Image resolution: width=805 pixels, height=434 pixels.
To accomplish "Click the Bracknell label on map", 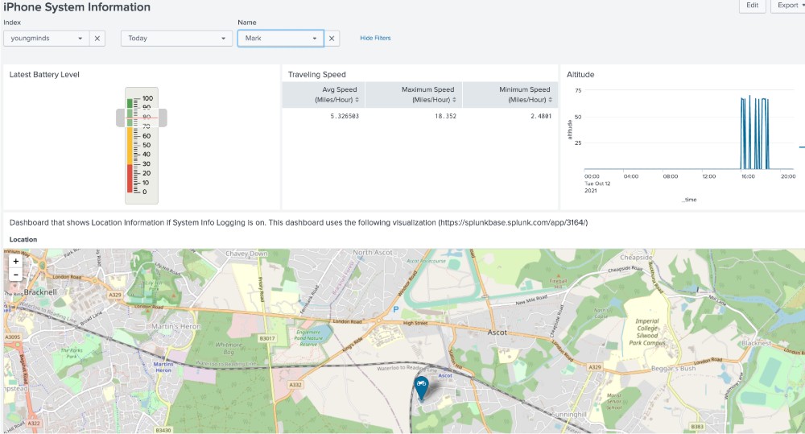I will pos(40,291).
